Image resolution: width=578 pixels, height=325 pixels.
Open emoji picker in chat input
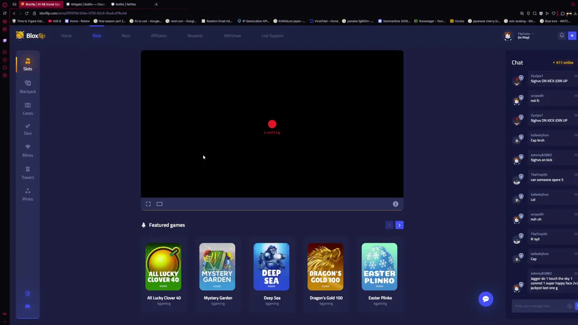coord(570,306)
